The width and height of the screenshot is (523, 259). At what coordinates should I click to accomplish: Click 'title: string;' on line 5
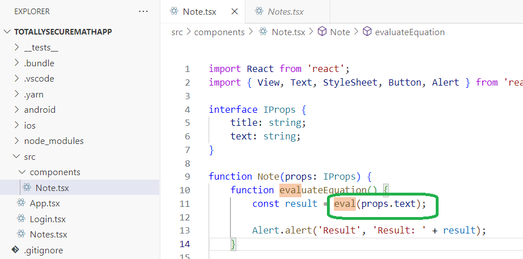(x=268, y=123)
